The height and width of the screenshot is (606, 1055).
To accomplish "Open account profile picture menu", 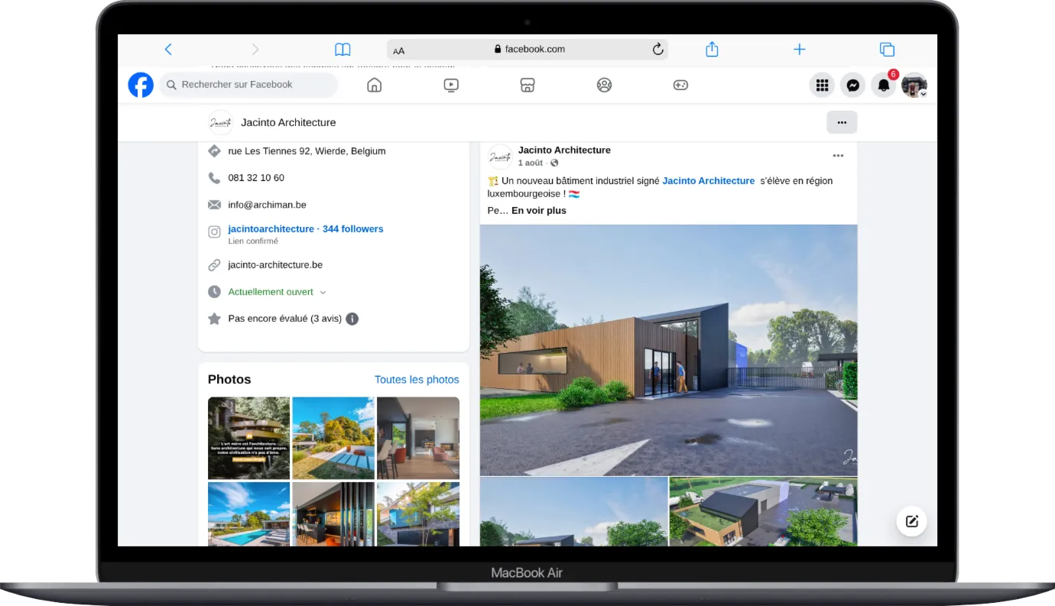I will pos(914,86).
